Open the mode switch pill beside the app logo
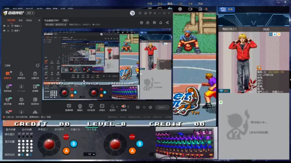 pyautogui.click(x=30, y=13)
